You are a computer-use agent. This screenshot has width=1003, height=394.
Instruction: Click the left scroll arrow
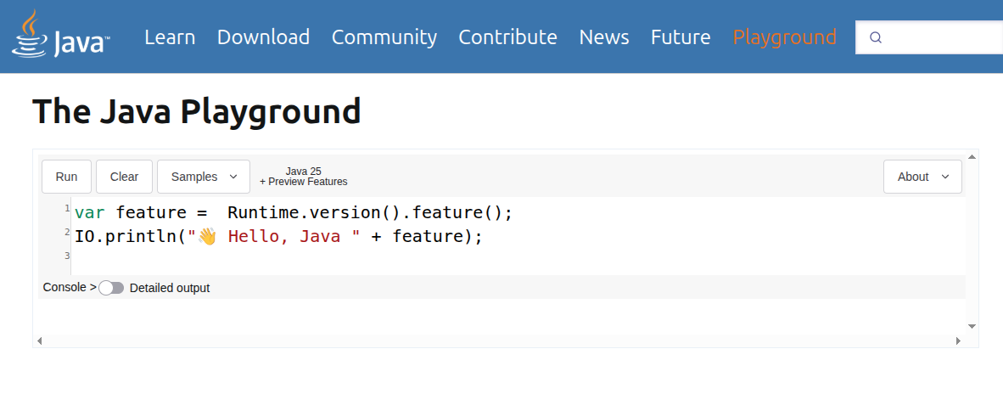(x=40, y=341)
